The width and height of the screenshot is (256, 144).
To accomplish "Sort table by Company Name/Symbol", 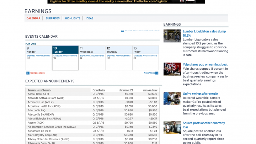I will (x=38, y=90).
